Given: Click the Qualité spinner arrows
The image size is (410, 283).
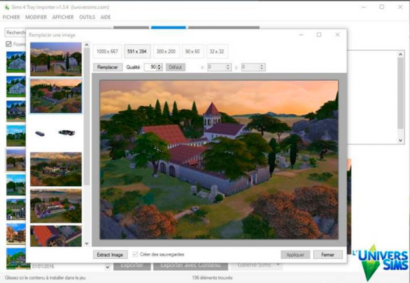Looking at the screenshot, I should pos(159,67).
